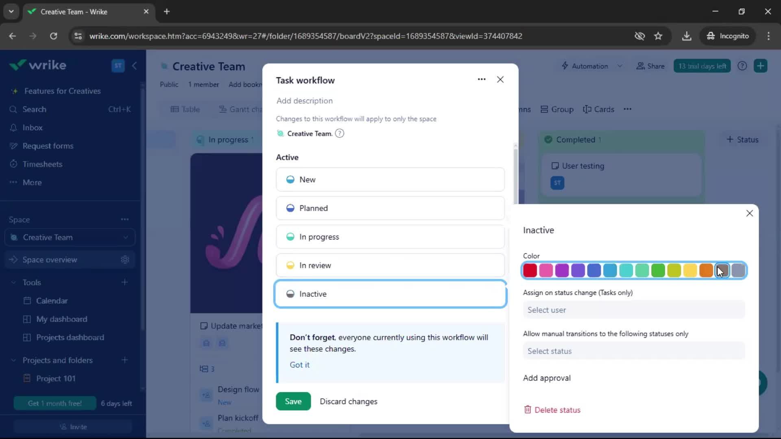Click Discard changes
The height and width of the screenshot is (439, 781).
click(349, 401)
